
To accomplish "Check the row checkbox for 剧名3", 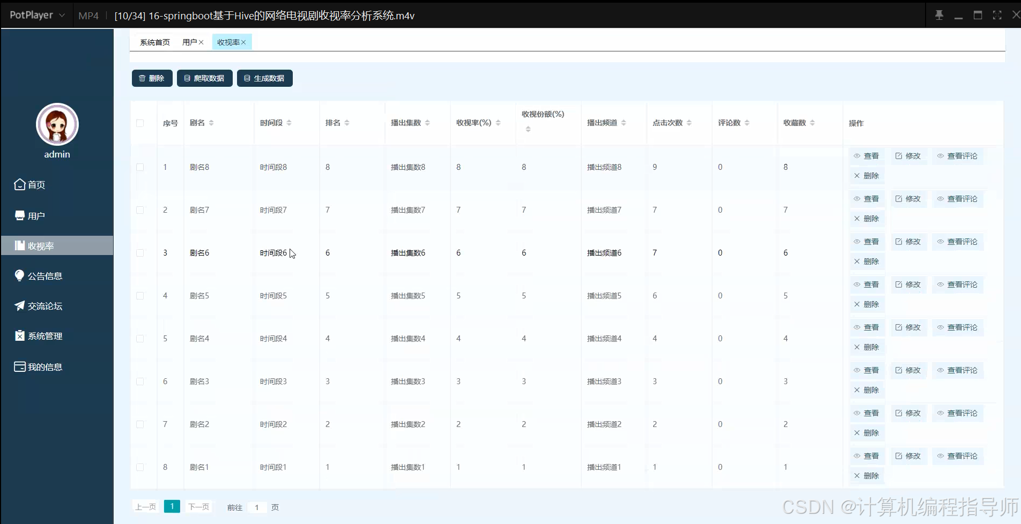I will [x=140, y=381].
